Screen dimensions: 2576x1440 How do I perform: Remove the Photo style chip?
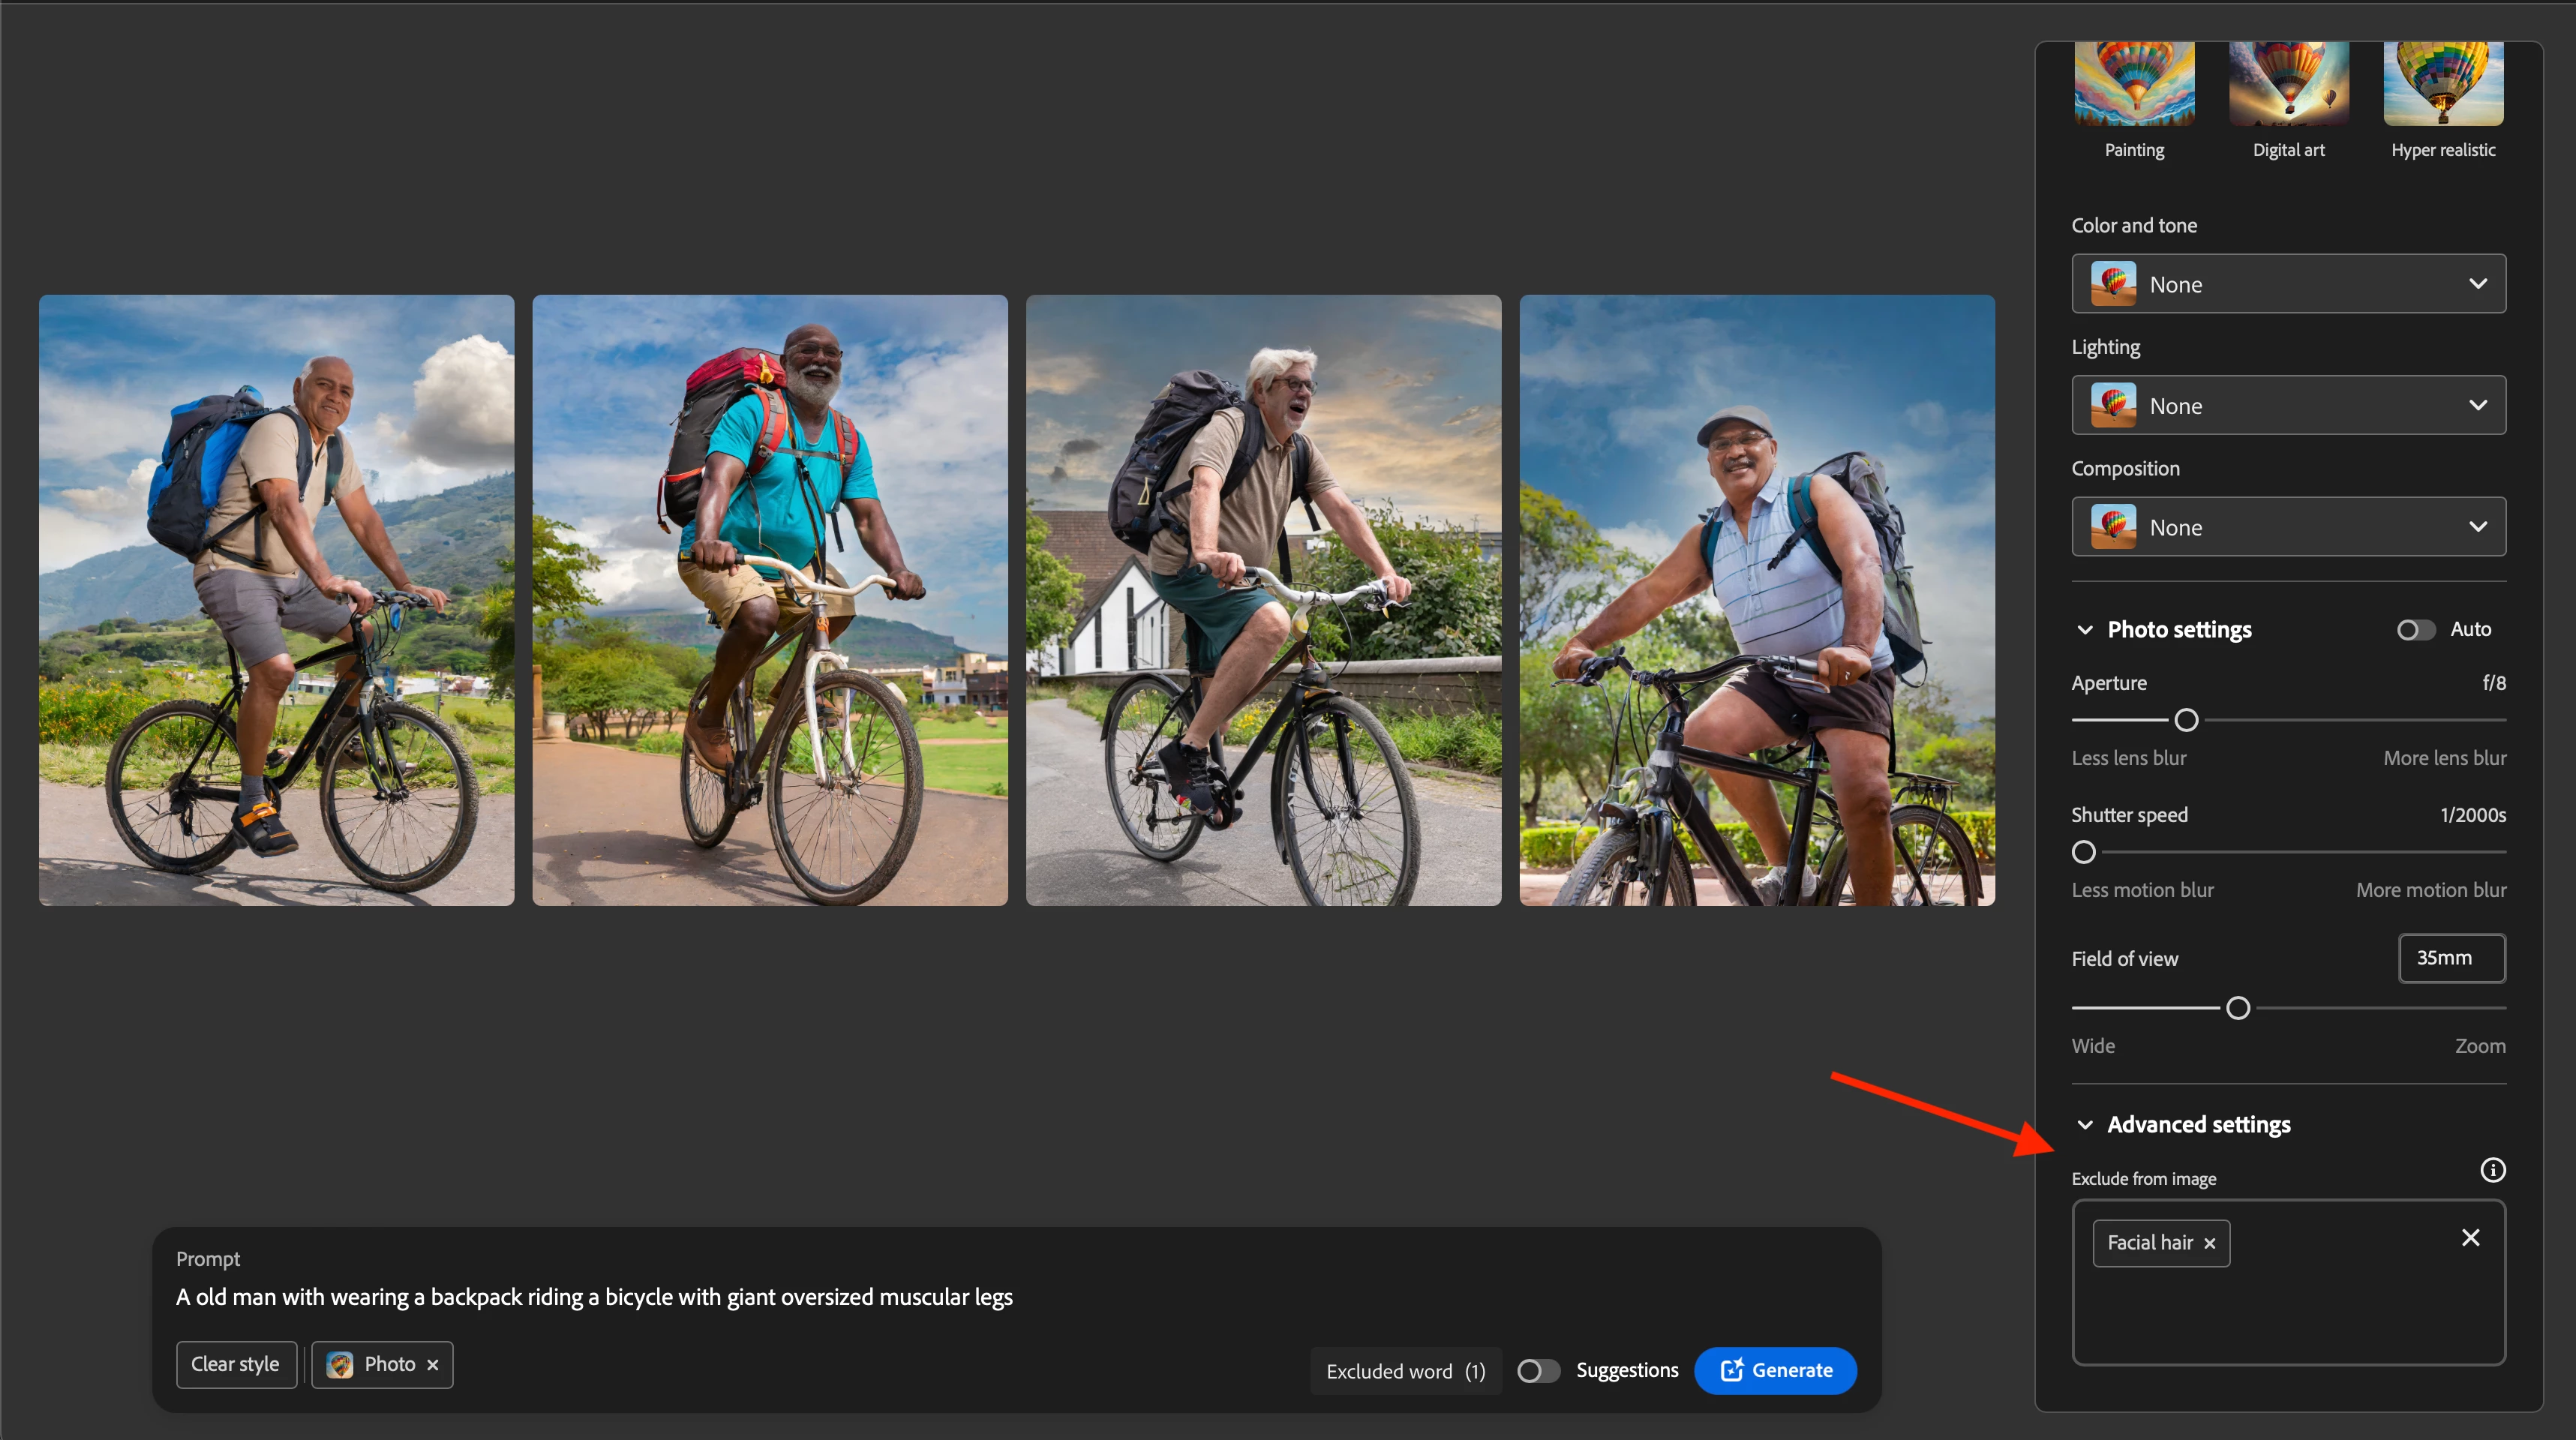pyautogui.click(x=433, y=1365)
